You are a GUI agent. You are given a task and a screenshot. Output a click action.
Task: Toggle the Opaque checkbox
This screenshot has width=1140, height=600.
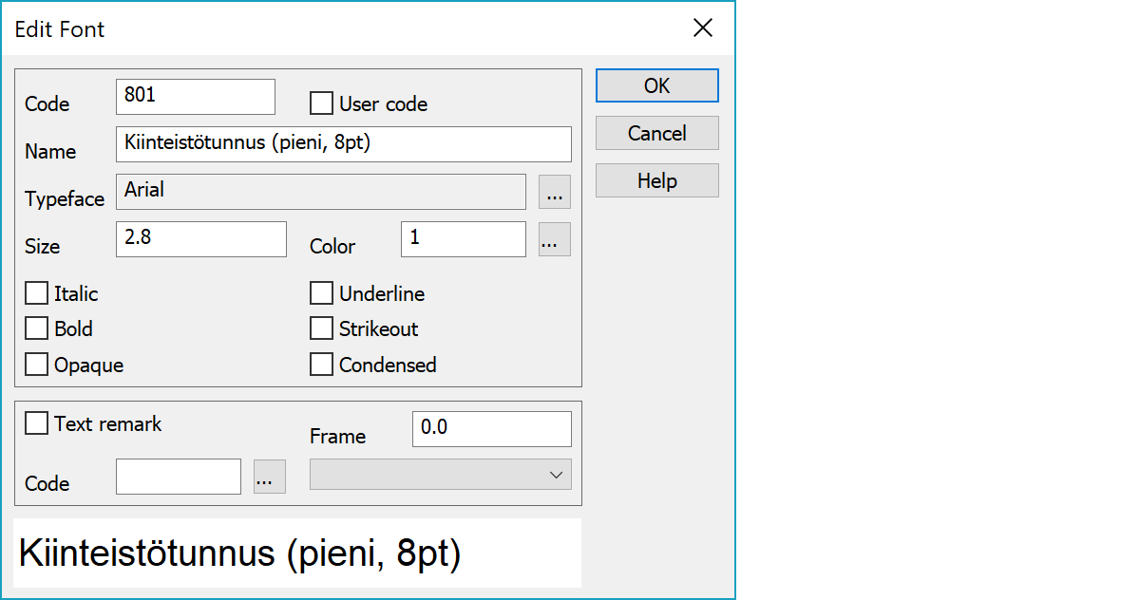click(x=36, y=365)
